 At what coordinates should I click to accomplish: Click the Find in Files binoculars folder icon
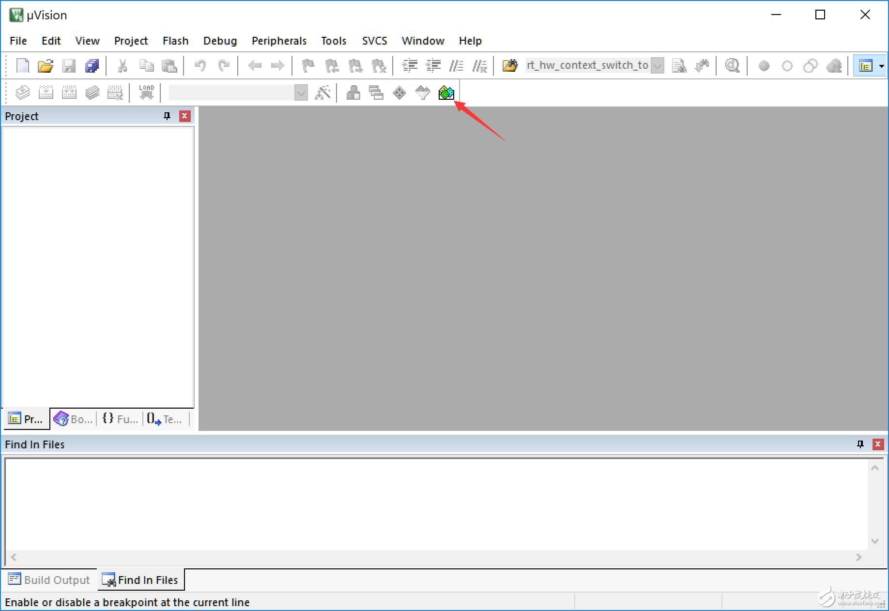coord(510,66)
